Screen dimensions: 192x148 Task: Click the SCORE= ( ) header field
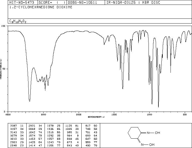(x=52, y=2)
